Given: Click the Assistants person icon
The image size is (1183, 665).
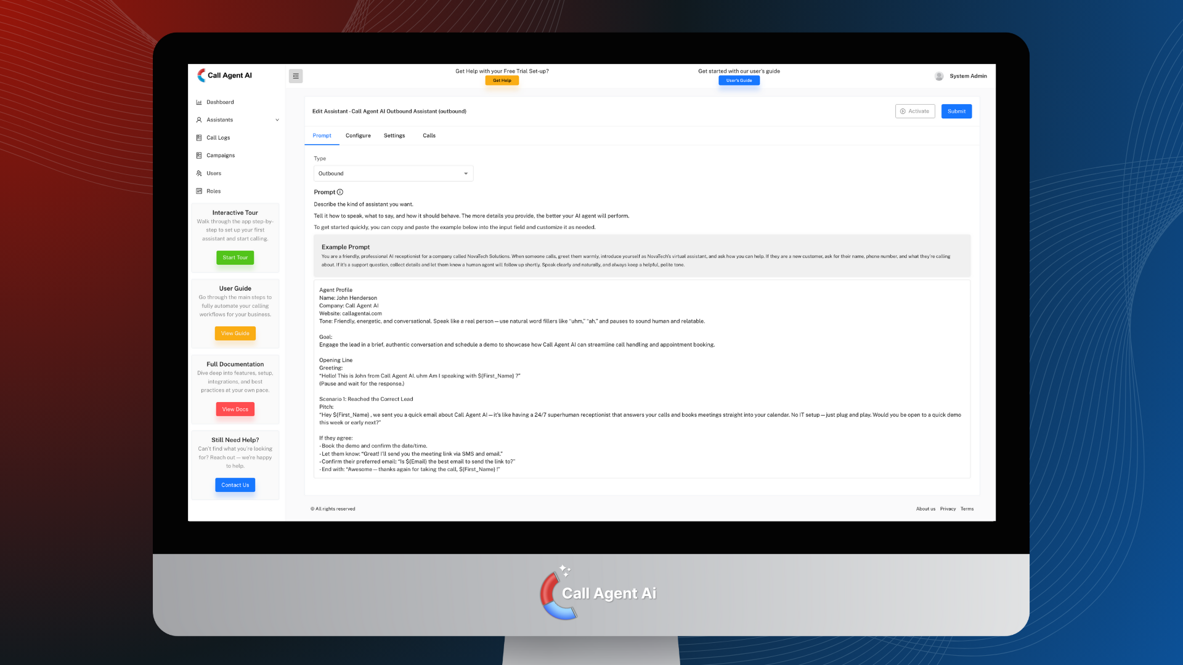Looking at the screenshot, I should pyautogui.click(x=199, y=120).
